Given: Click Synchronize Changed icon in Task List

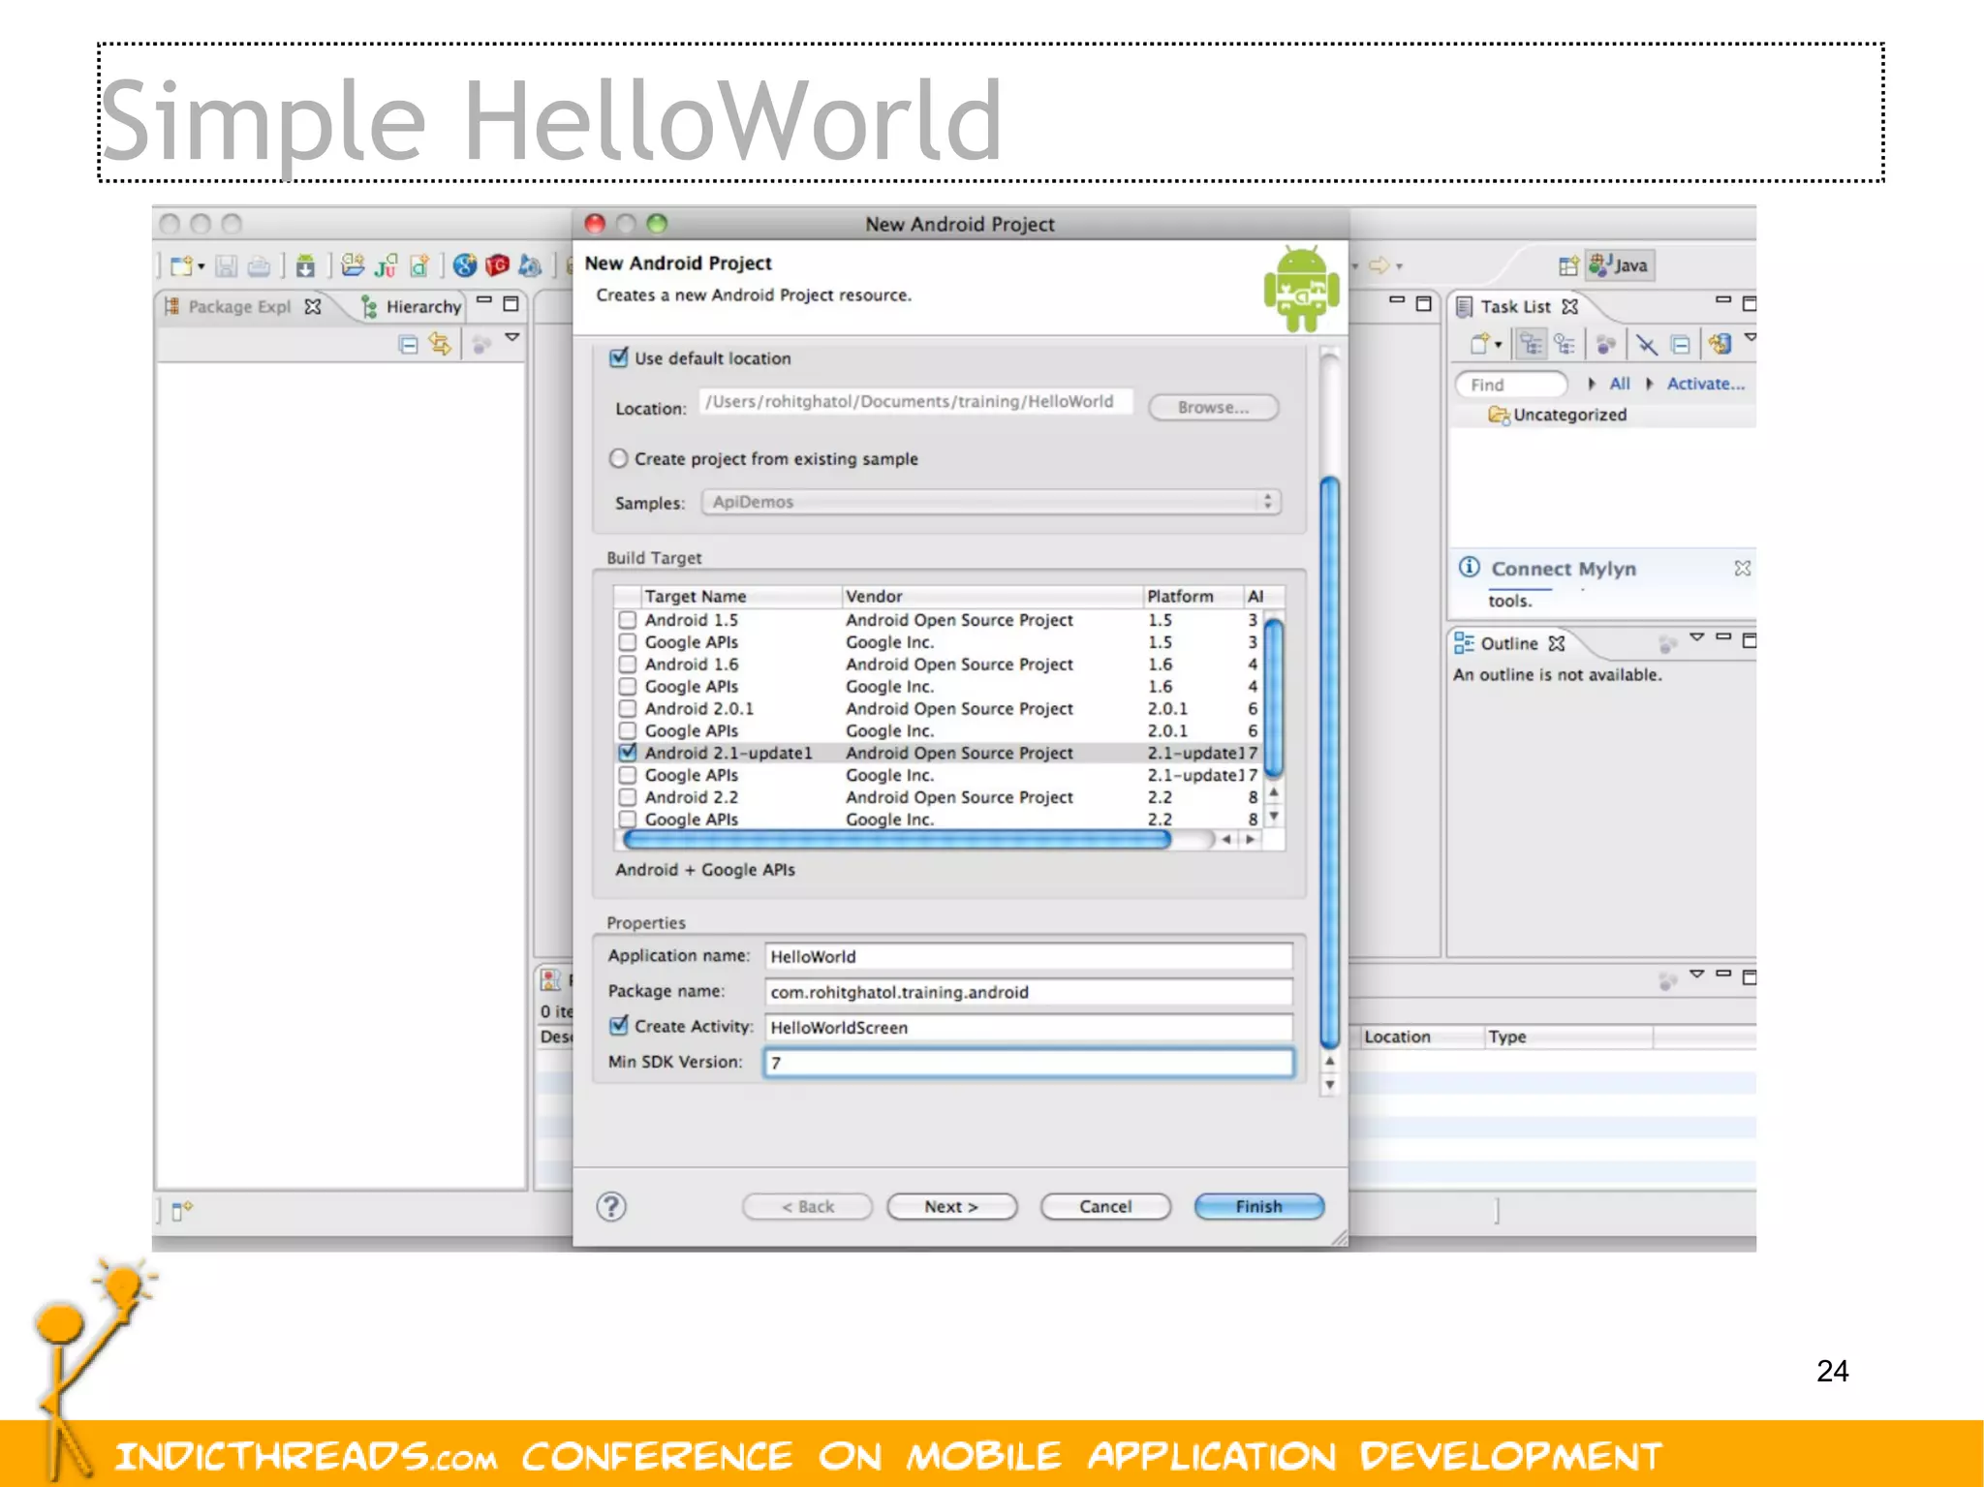Looking at the screenshot, I should [x=1720, y=343].
